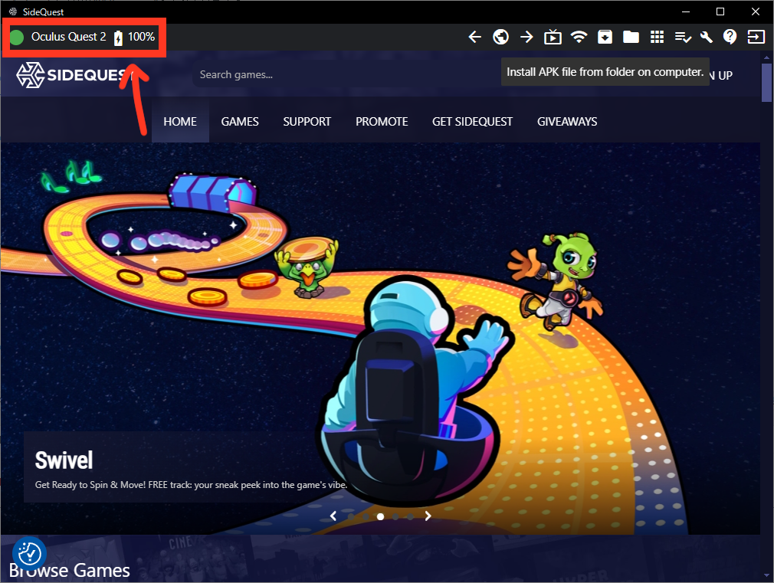
Task: Click the install APK box icon
Action: click(605, 37)
